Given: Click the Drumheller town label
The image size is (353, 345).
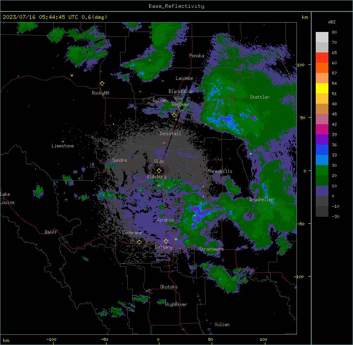Looking at the screenshot, I should (261, 200).
